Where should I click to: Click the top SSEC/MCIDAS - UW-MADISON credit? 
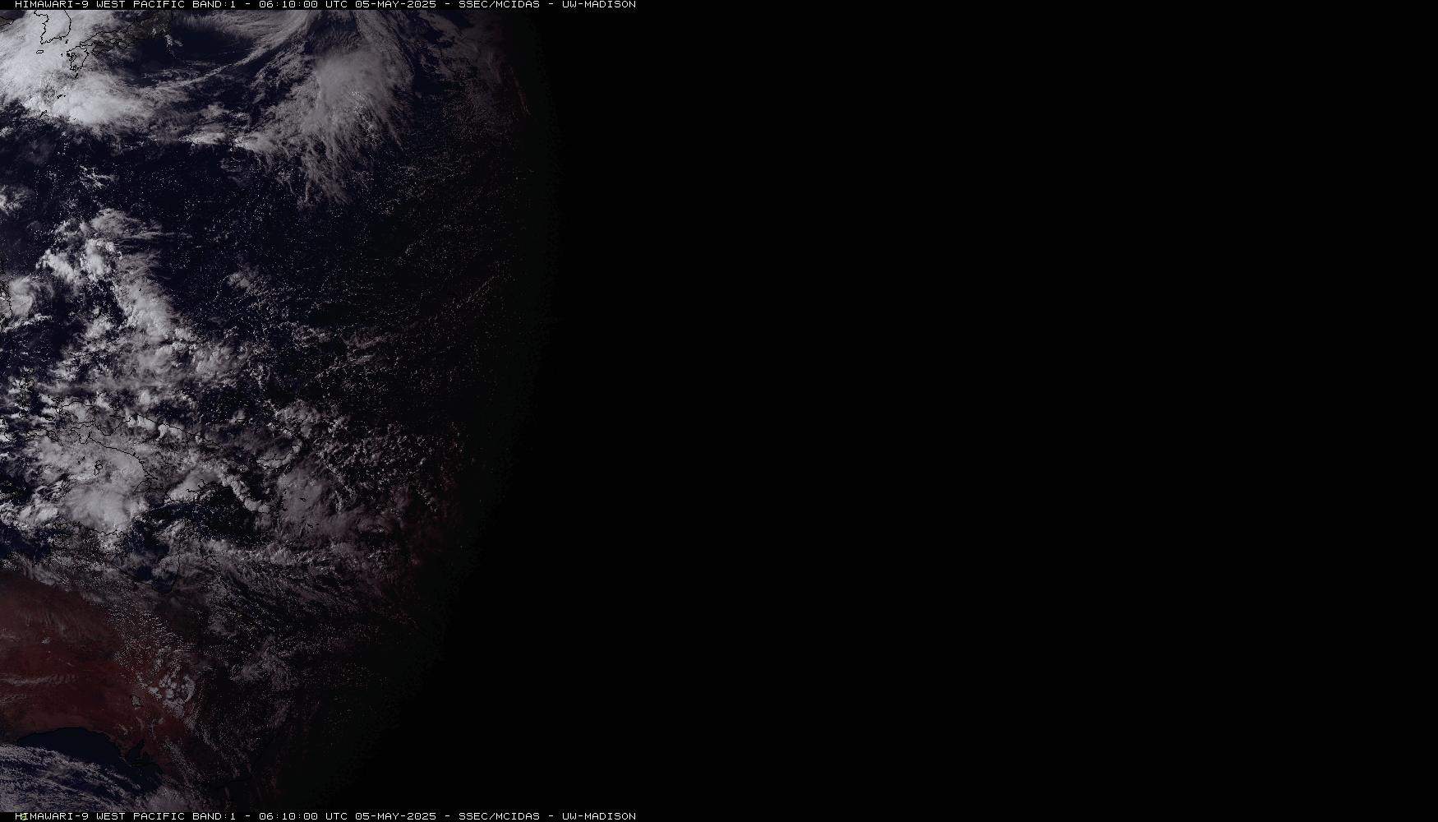547,4
